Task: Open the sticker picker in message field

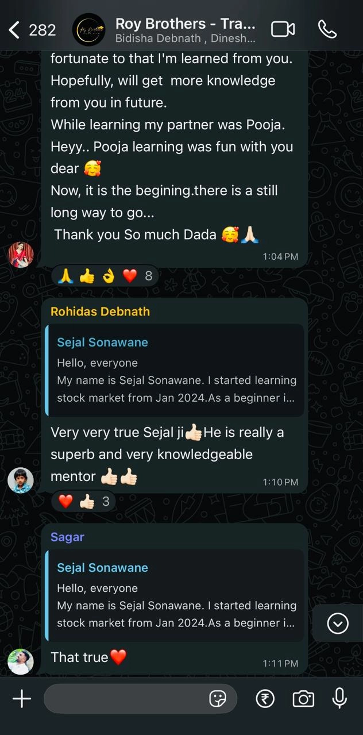Action: pos(218,699)
